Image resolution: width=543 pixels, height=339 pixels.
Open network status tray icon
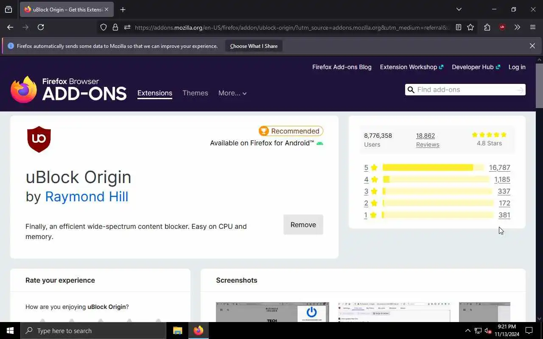coord(478,331)
